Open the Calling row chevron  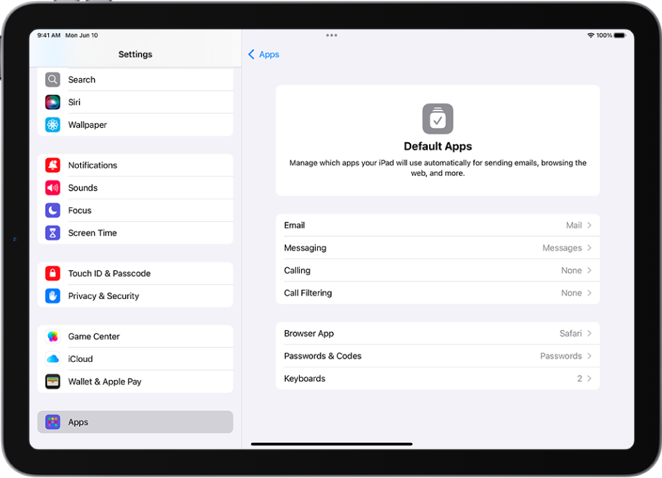[589, 271]
